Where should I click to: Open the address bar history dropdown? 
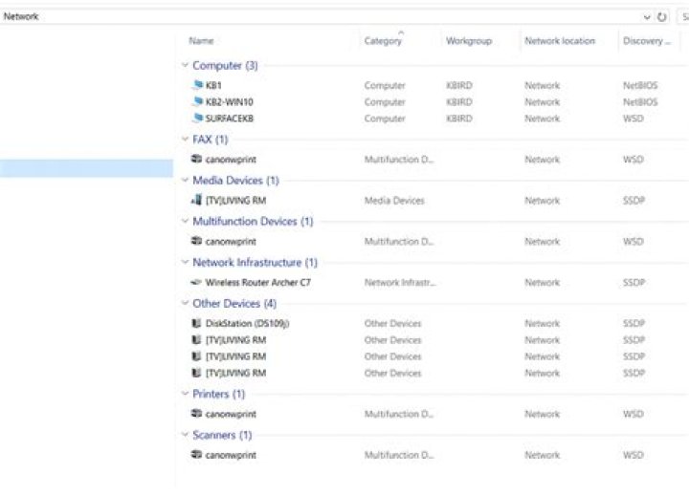(x=648, y=17)
